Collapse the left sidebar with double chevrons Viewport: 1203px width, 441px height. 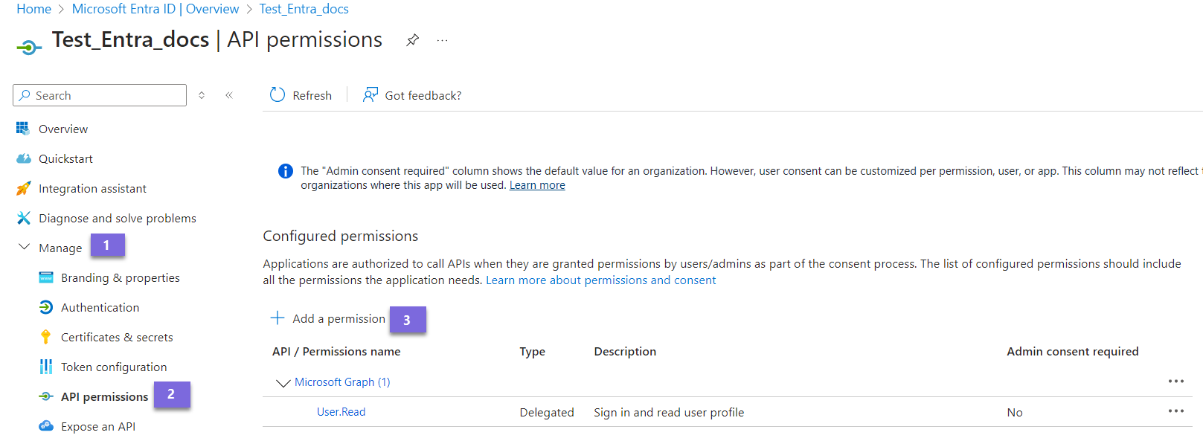click(x=229, y=94)
